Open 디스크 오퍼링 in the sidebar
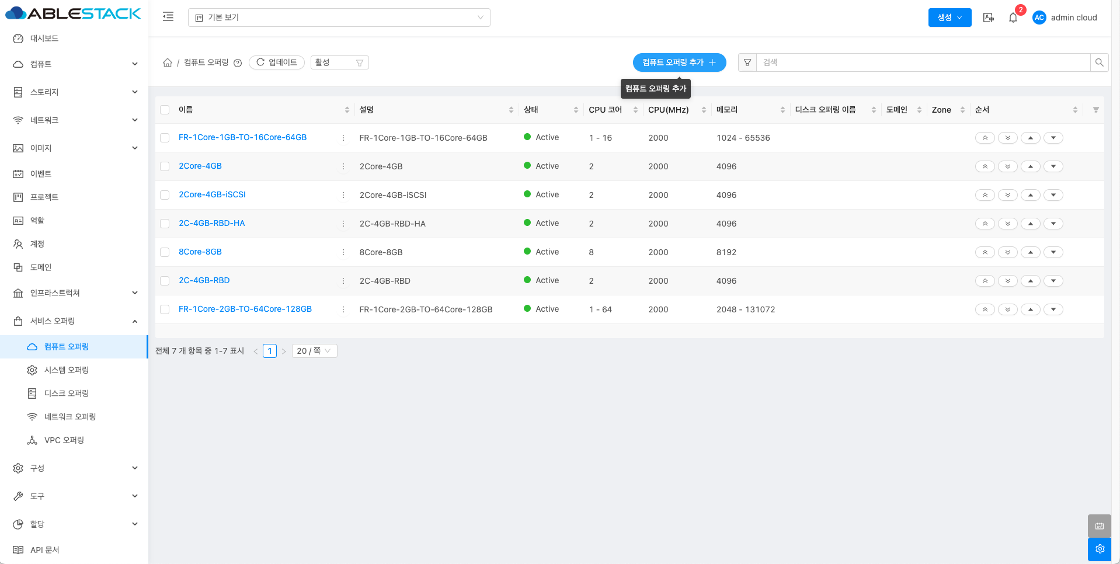This screenshot has width=1120, height=564. point(67,394)
